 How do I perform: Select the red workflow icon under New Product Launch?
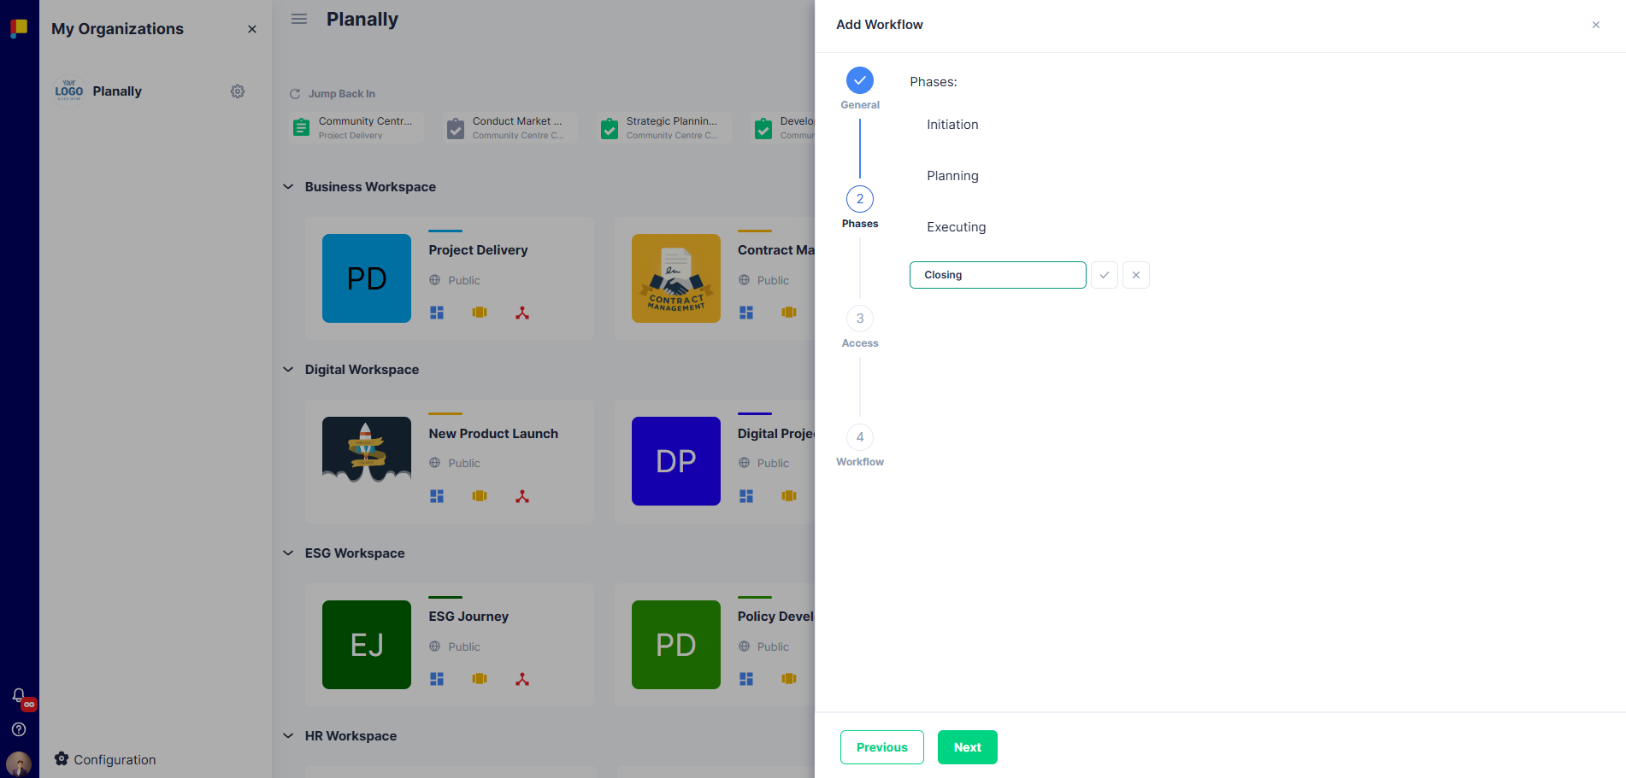(522, 495)
